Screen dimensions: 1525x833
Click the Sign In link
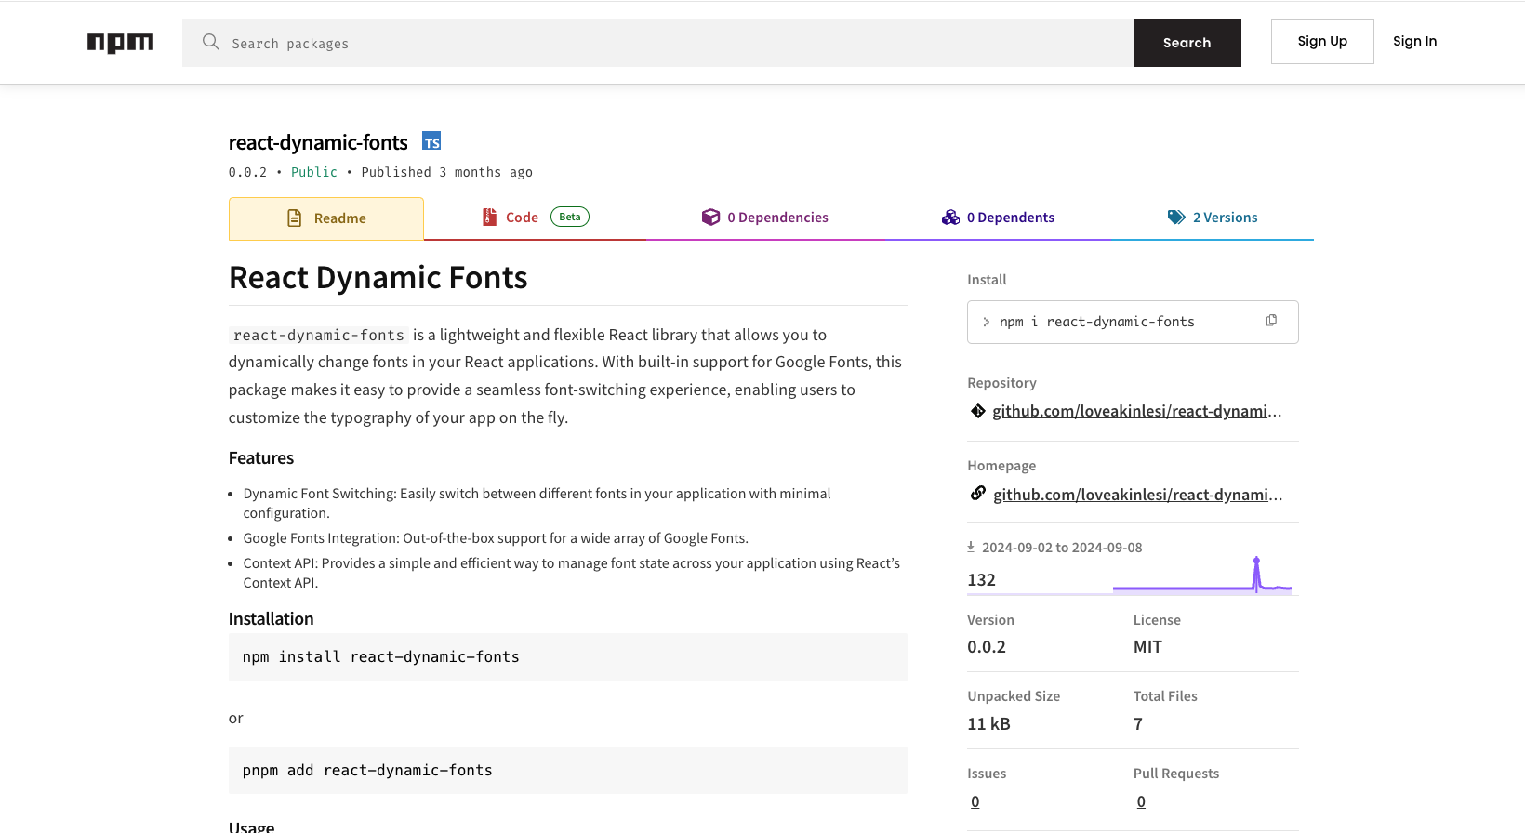1414,41
